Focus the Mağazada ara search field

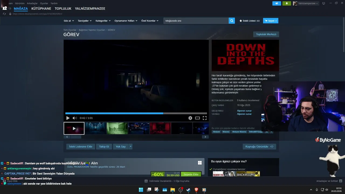coord(196,21)
